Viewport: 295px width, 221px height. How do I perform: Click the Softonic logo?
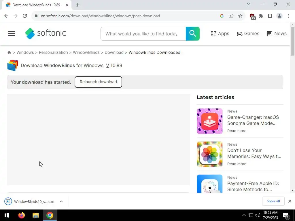46,33
